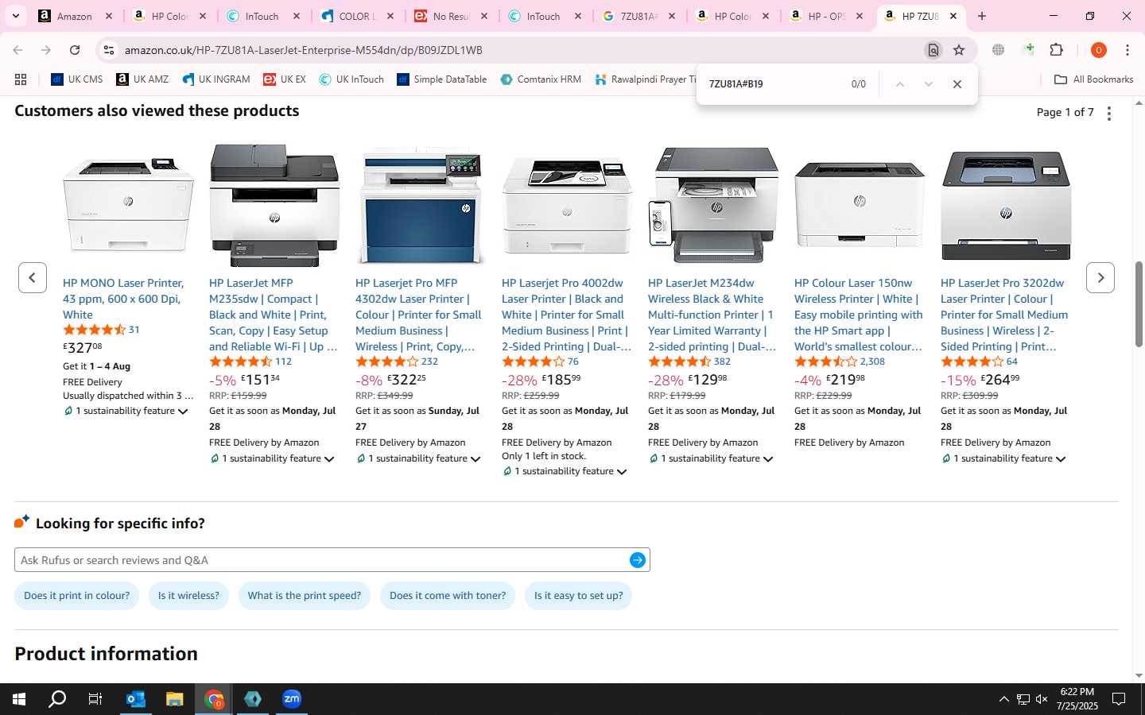
Task: Ask 'What is the print speed?'
Action: pyautogui.click(x=305, y=595)
